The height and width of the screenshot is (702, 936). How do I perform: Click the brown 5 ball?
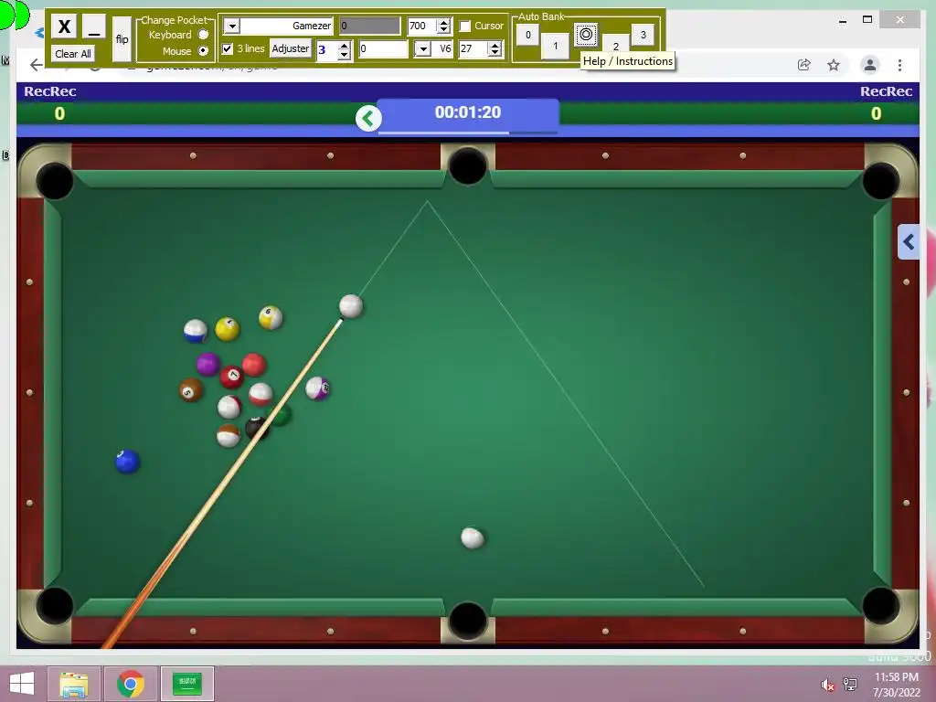tap(191, 389)
